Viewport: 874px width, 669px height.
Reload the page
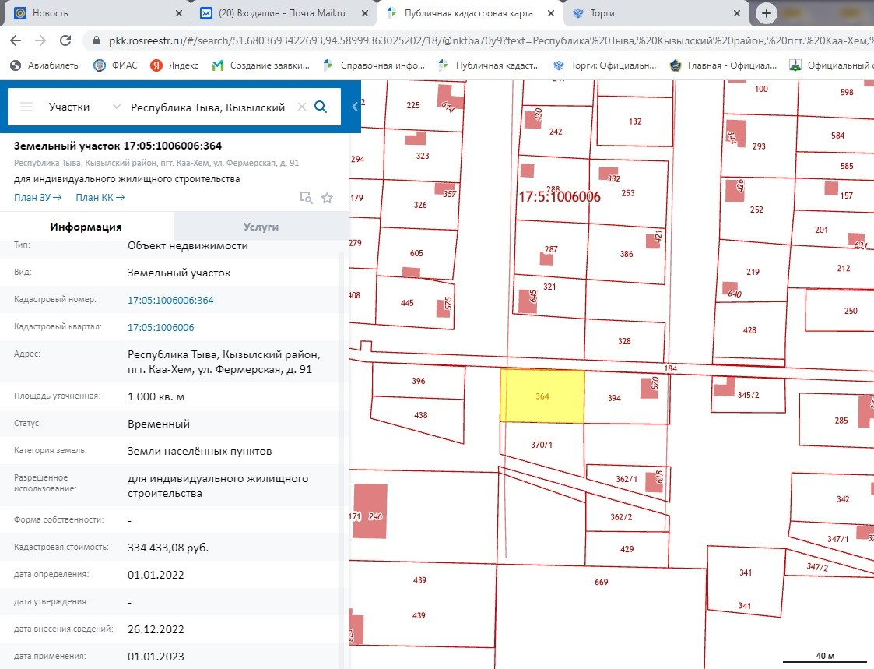(x=65, y=40)
